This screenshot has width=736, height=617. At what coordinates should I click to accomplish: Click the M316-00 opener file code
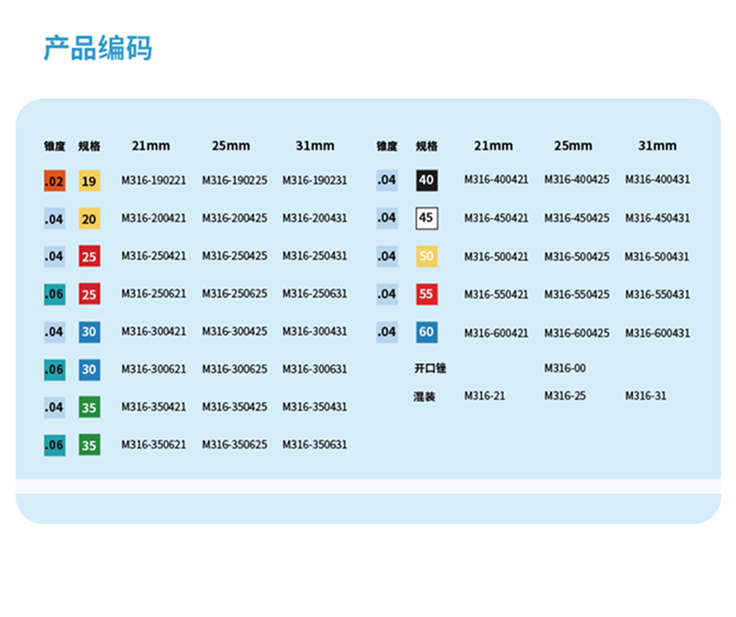[565, 368]
